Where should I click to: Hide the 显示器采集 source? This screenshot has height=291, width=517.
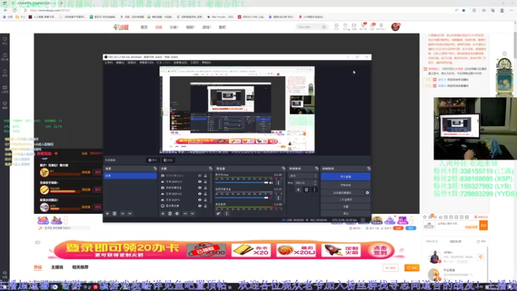[200, 206]
